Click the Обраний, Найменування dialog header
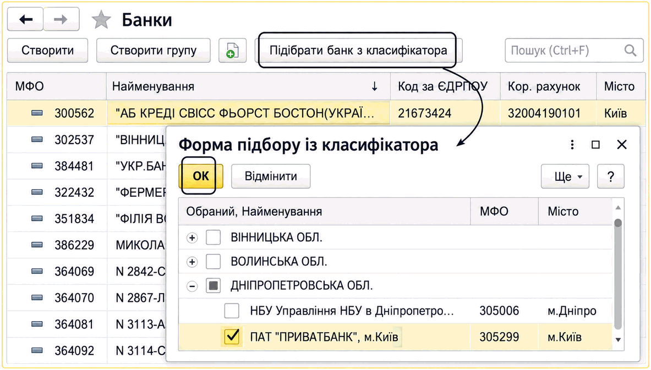Screen dimensions: 651x370 coord(324,212)
